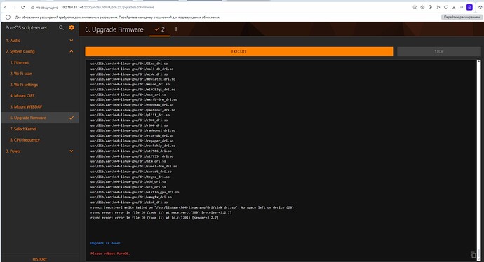Go back using the browser back arrow
This screenshot has width=484, height=262.
point(5,7)
